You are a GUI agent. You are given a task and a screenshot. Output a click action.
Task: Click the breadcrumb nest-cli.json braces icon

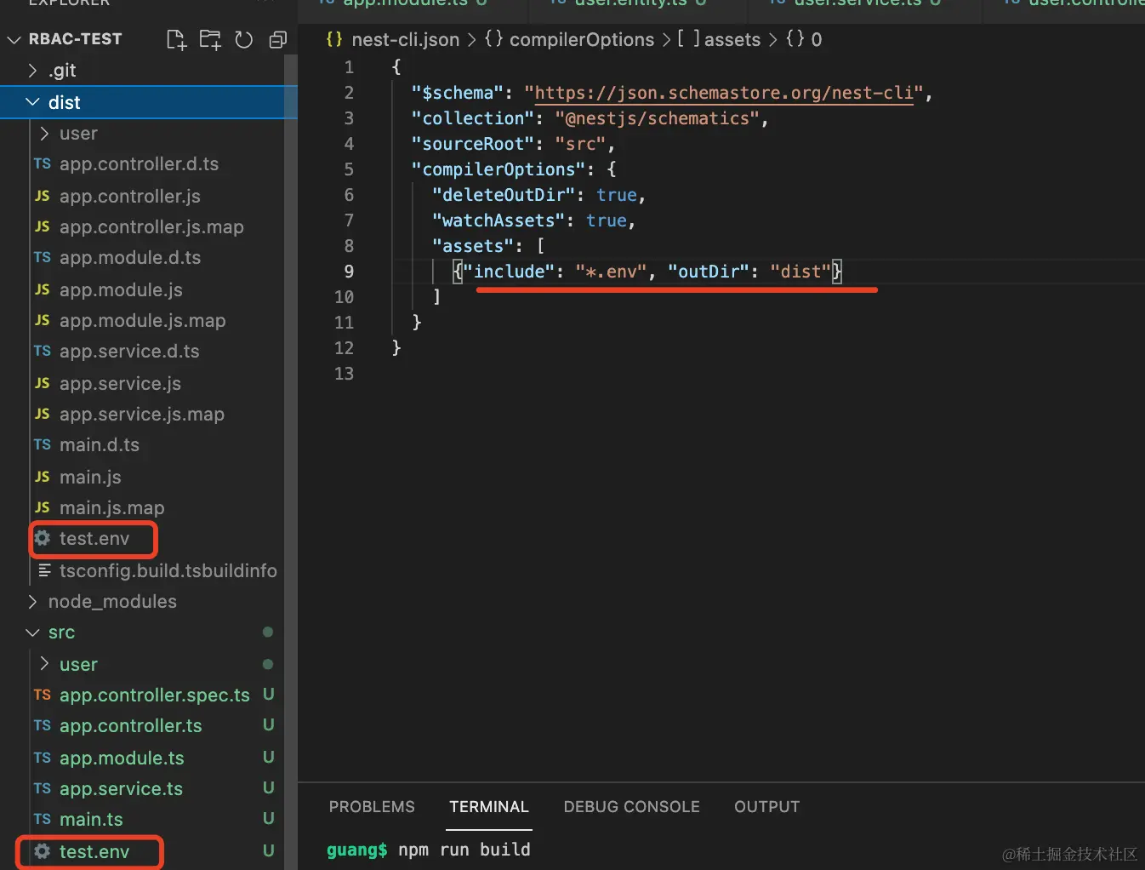pos(334,39)
